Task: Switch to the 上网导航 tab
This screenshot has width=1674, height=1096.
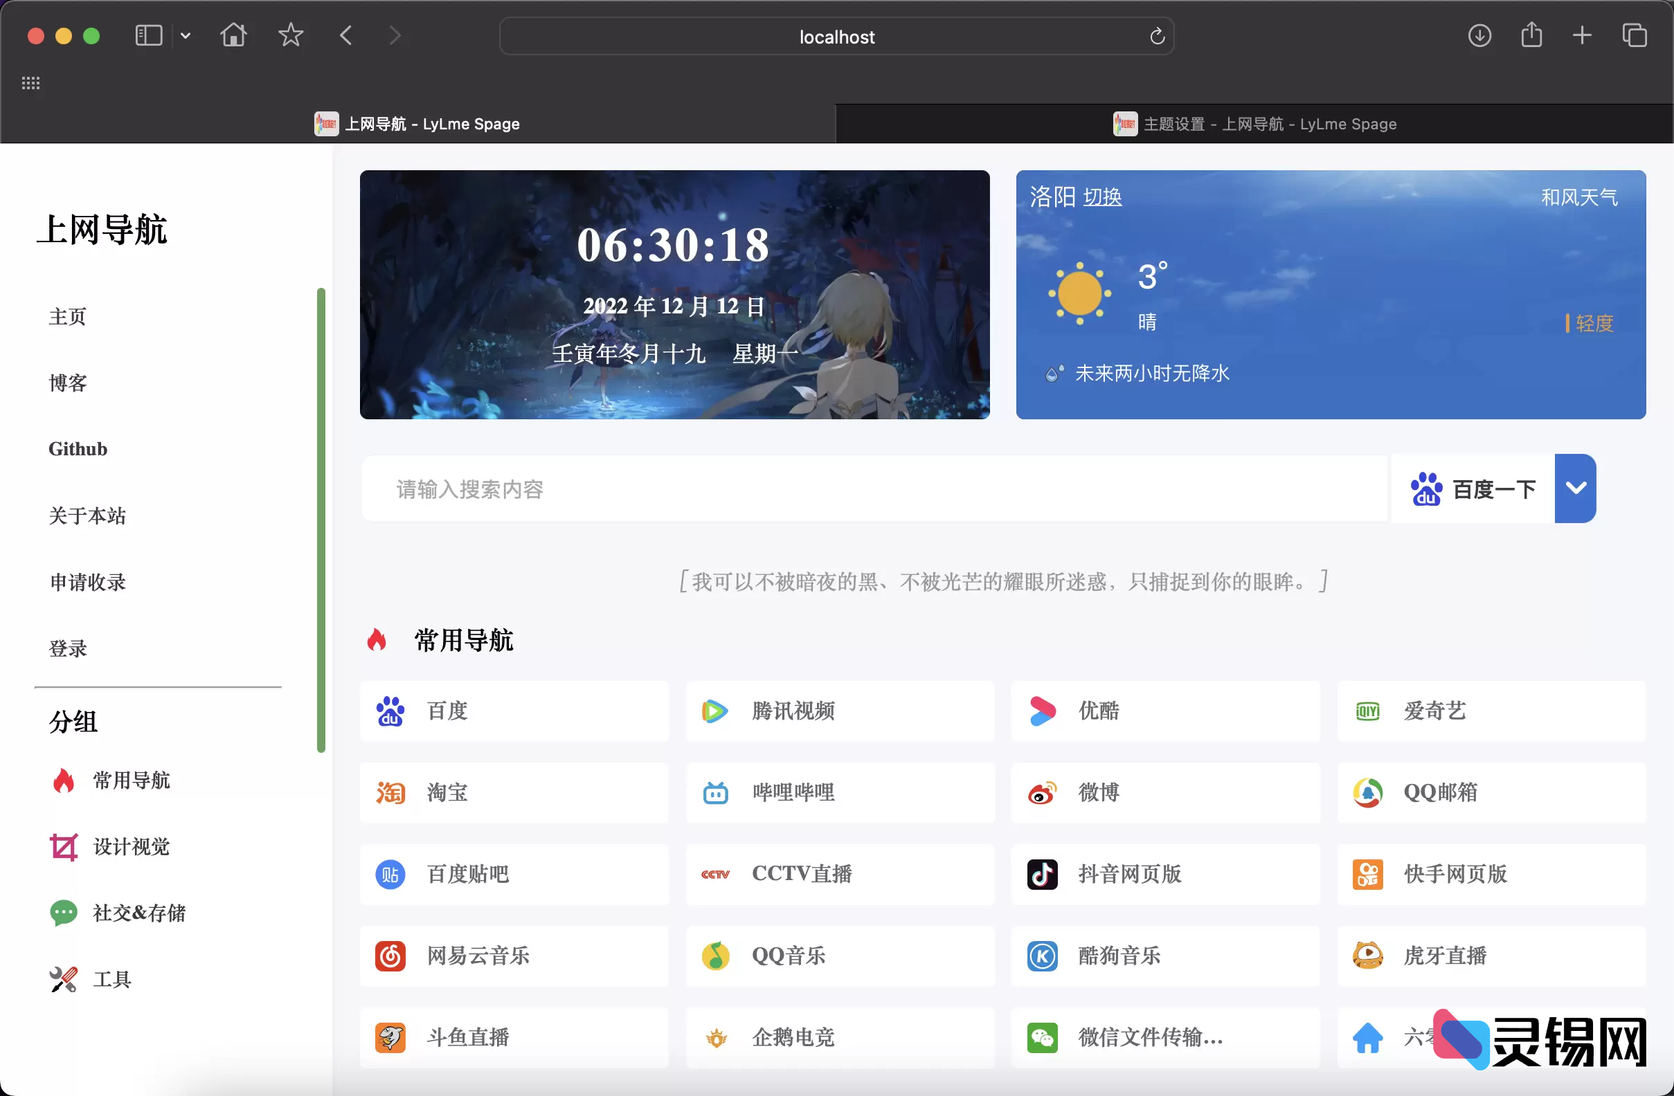Action: pyautogui.click(x=433, y=124)
